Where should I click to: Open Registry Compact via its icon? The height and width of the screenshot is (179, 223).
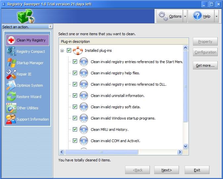[x=11, y=51]
